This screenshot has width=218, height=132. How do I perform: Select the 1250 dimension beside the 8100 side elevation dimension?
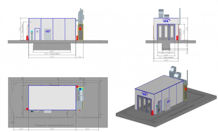click(80, 57)
